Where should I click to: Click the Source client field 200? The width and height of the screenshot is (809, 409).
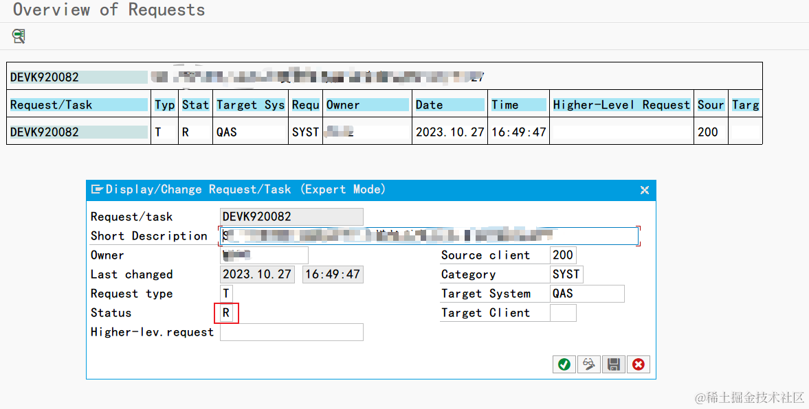[x=563, y=255]
